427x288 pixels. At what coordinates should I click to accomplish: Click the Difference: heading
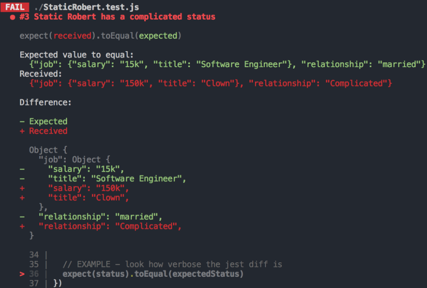pos(45,102)
